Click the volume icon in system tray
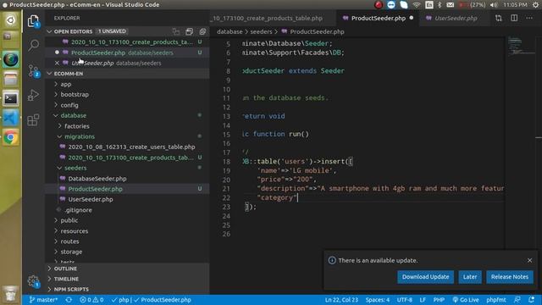The image size is (542, 305). pos(495,5)
